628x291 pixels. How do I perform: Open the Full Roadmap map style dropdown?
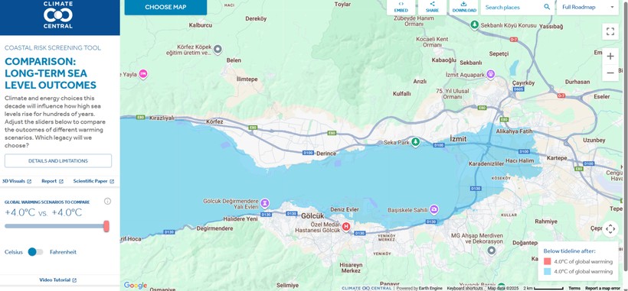(587, 7)
